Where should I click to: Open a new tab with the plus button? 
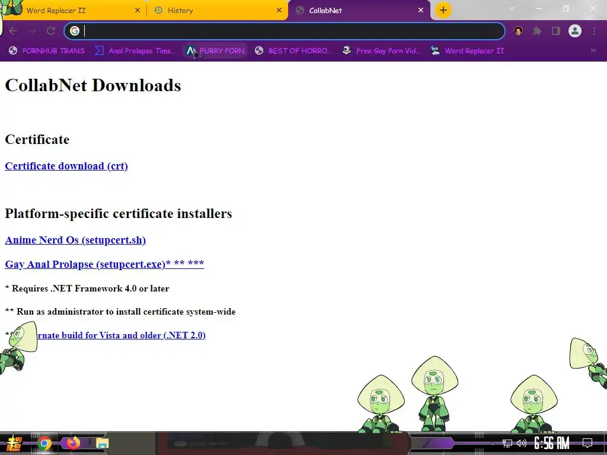443,10
